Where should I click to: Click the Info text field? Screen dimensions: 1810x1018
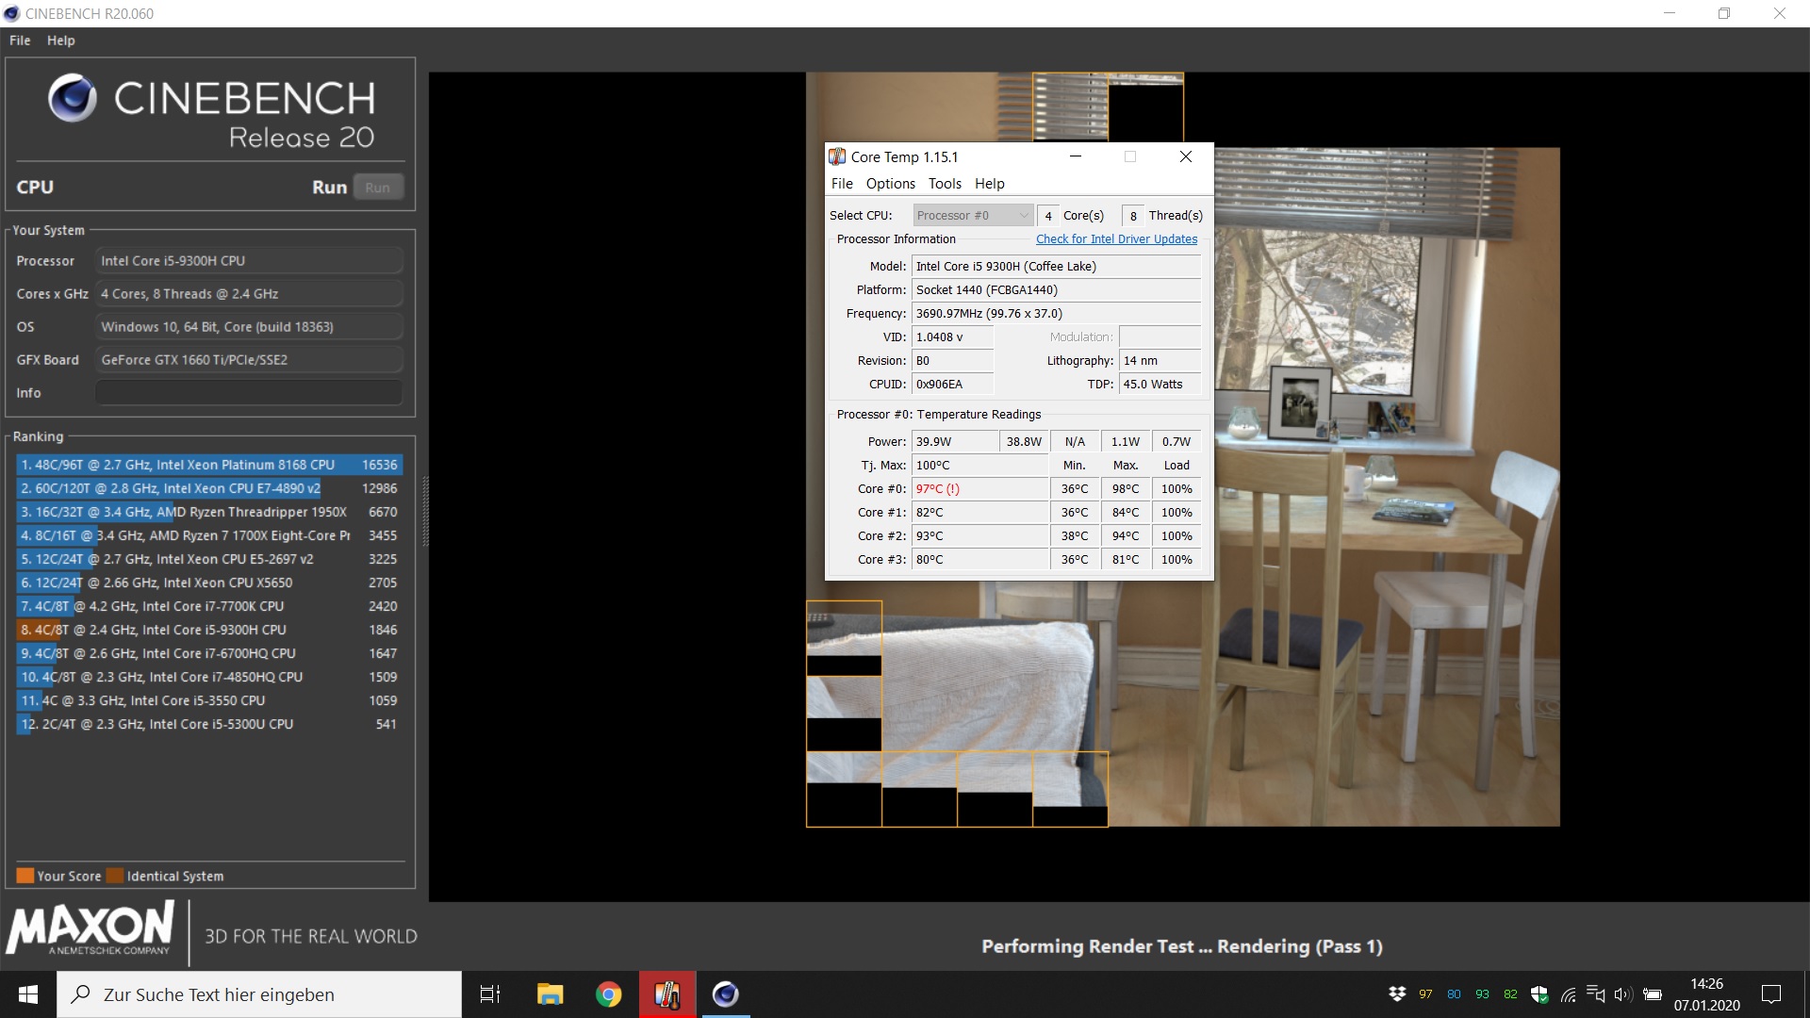[x=249, y=393]
